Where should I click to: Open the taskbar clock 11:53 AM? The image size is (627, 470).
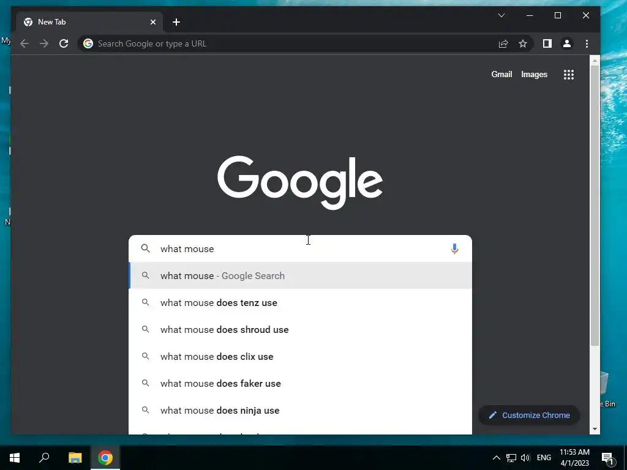574,458
